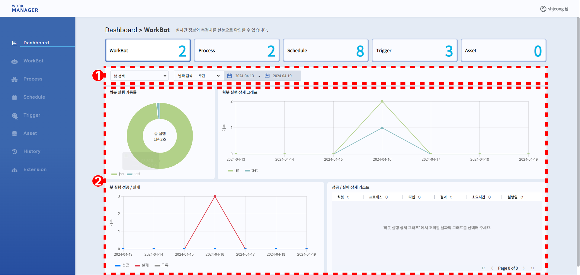Toggle 오류 legend in success/fail chart
The height and width of the screenshot is (275, 580).
(x=162, y=265)
